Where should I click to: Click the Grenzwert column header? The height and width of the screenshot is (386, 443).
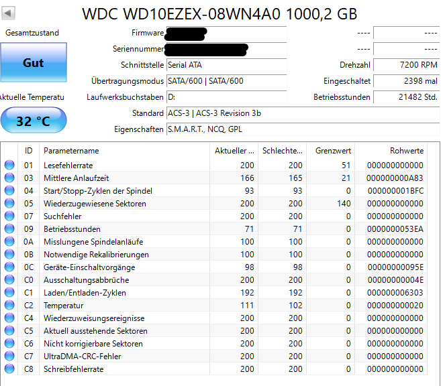pyautogui.click(x=331, y=151)
